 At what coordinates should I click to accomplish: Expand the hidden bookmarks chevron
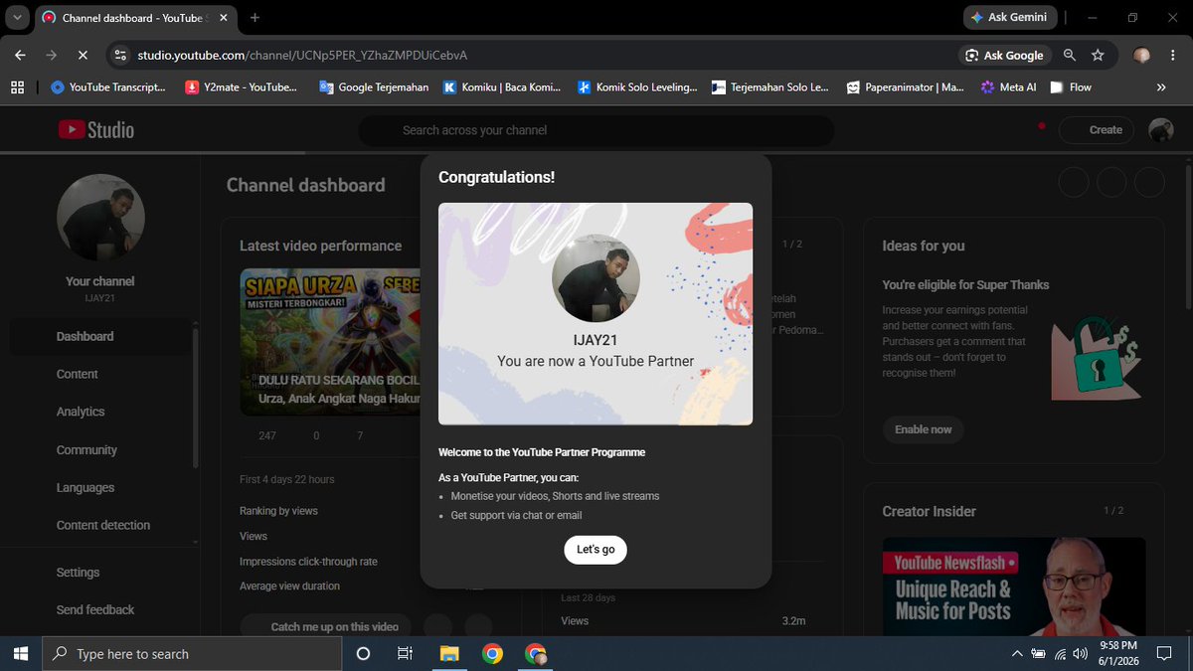1160,87
